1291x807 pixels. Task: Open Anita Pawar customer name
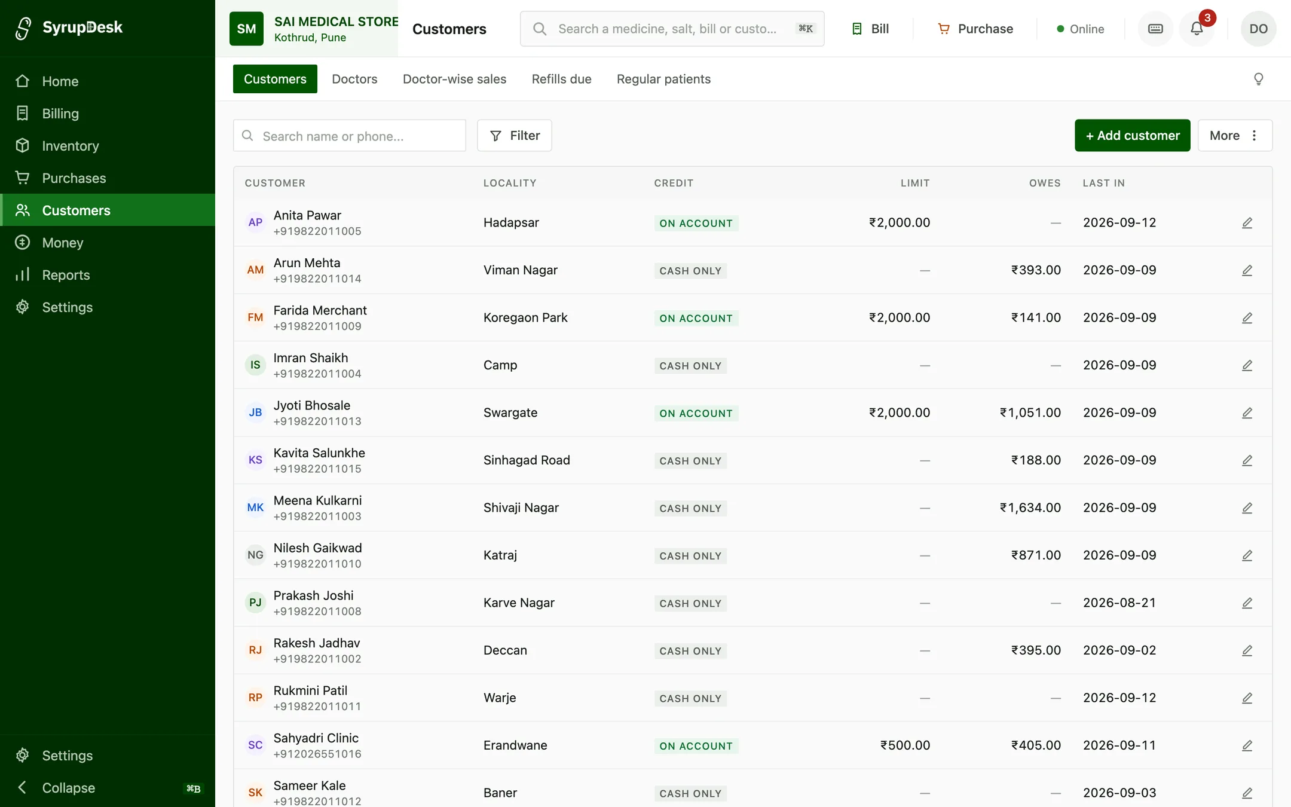307,215
